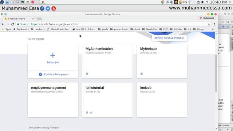This screenshot has height=131, width=233.
Task: Close the Firebase console tab
Action: (x=33, y=19)
